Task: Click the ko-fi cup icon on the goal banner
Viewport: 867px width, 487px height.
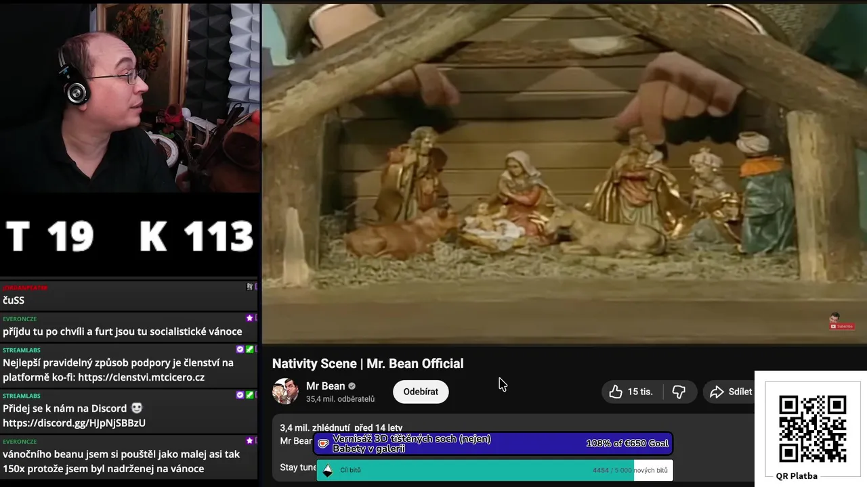Action: point(324,444)
